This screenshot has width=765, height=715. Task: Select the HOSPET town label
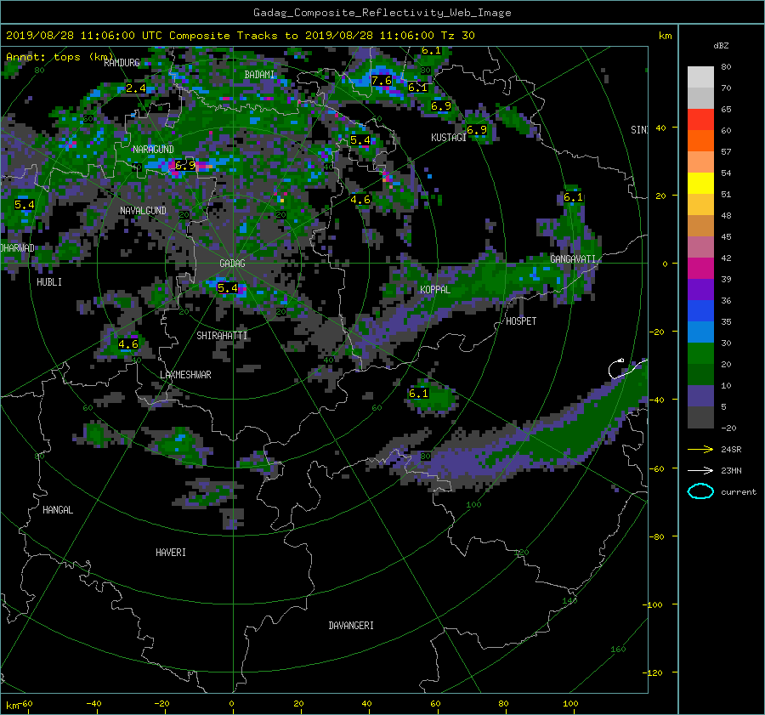pos(520,321)
